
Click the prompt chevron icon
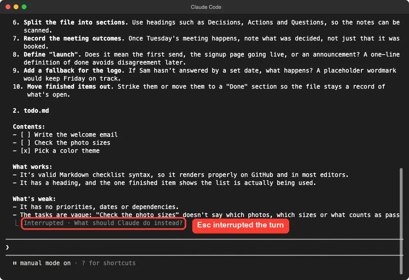tap(7, 247)
